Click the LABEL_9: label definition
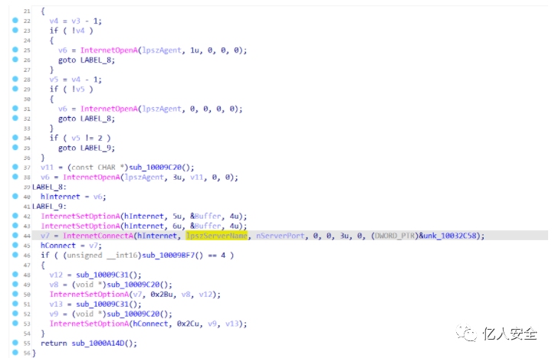 49,207
